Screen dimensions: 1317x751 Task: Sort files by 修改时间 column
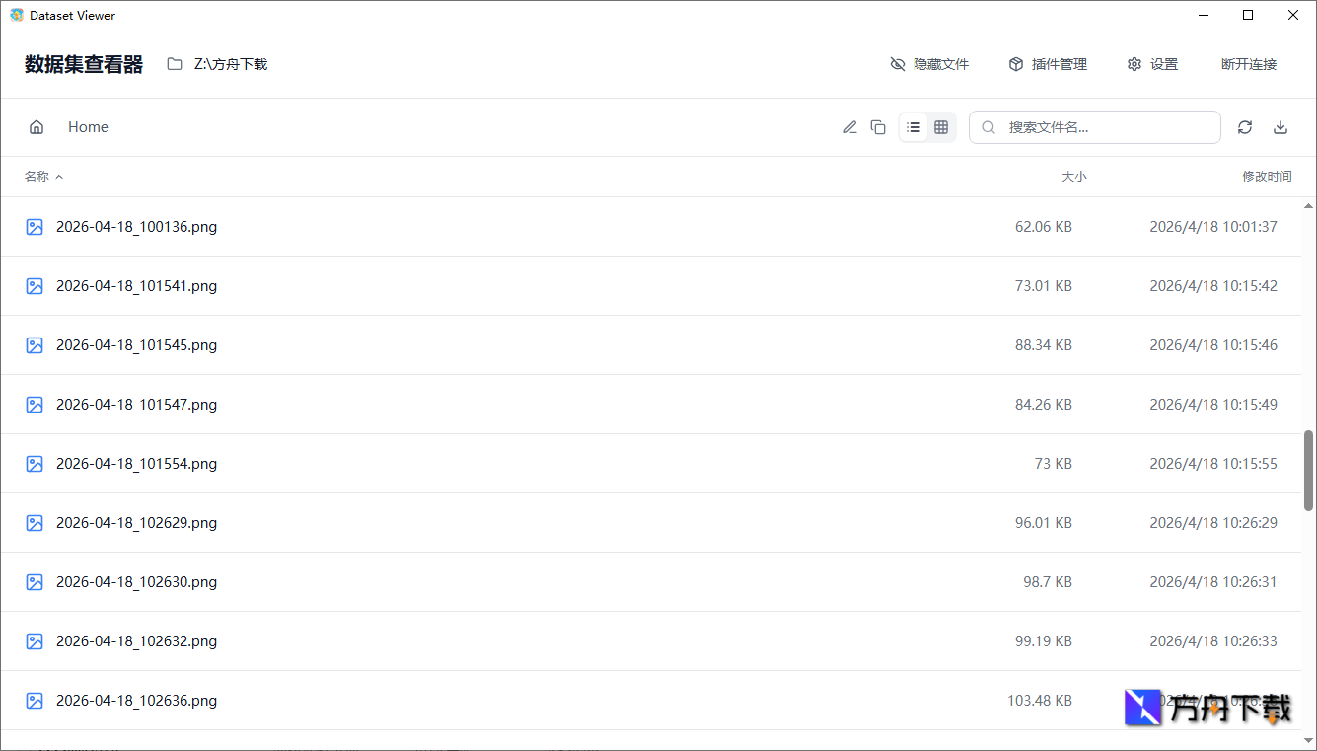click(x=1267, y=177)
